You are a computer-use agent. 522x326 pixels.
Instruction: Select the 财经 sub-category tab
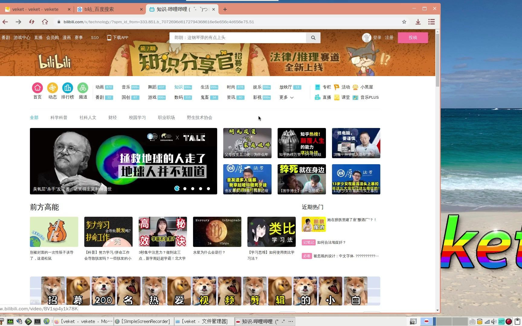[x=113, y=117]
